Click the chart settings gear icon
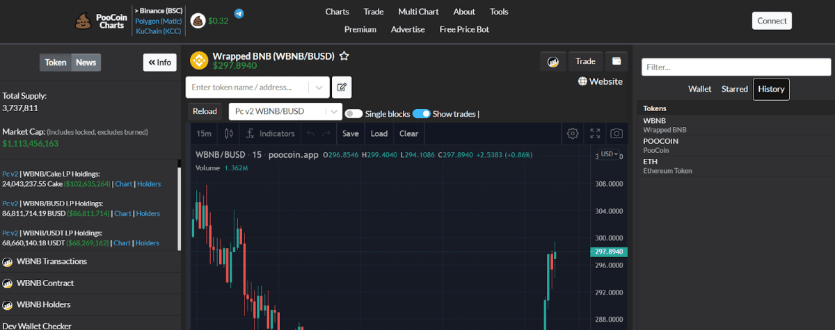This screenshot has width=835, height=330. 573,133
